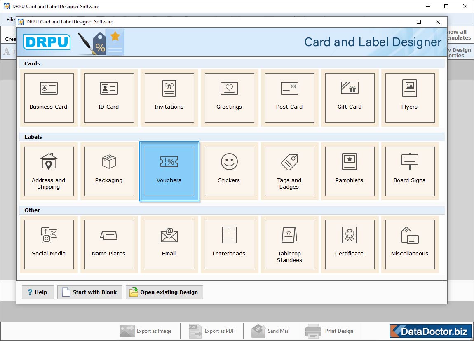Open the Name Plates tile
Viewport: 474px width, 341px height.
(x=109, y=245)
